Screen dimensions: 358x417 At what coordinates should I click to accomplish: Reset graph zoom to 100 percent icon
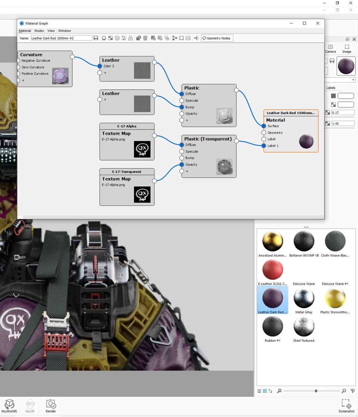point(188,38)
